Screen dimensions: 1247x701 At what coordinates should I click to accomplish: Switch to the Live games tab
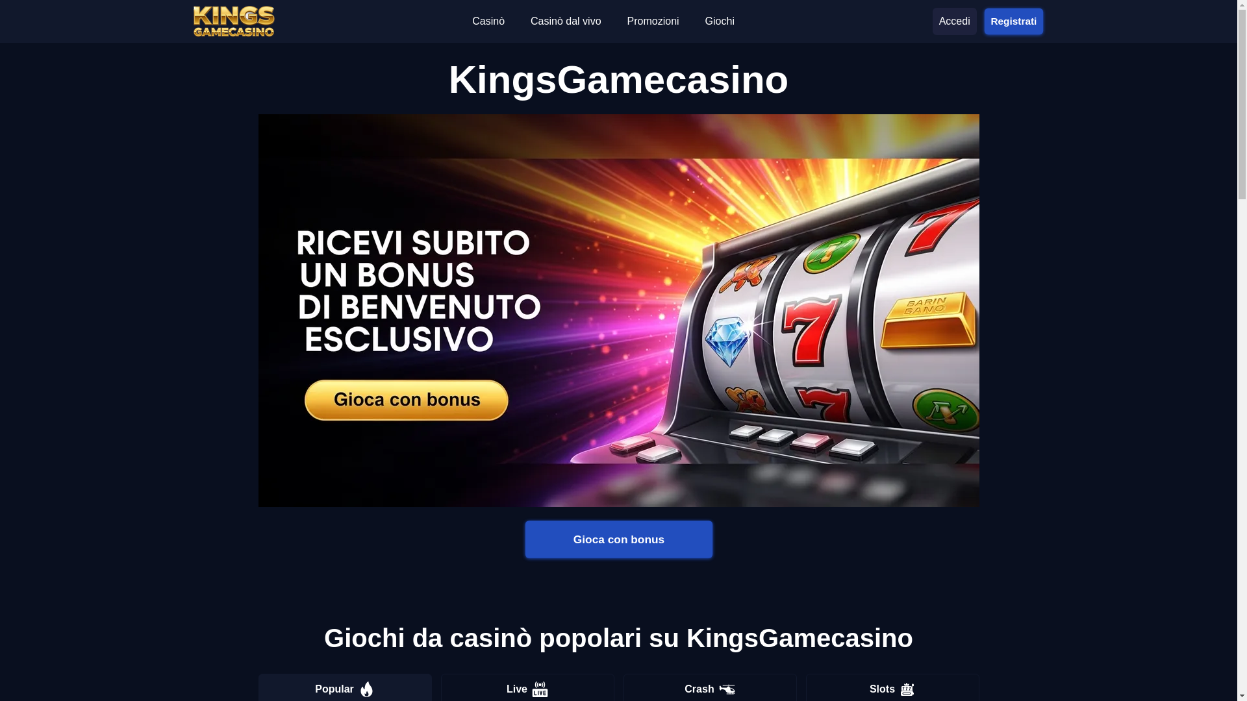(527, 688)
